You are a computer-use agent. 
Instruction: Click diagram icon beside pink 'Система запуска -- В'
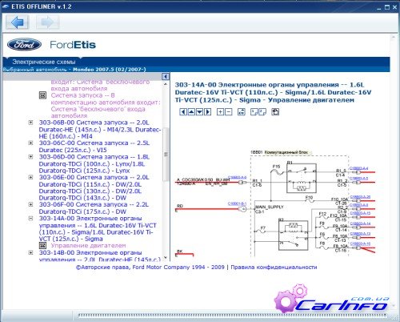42,95
